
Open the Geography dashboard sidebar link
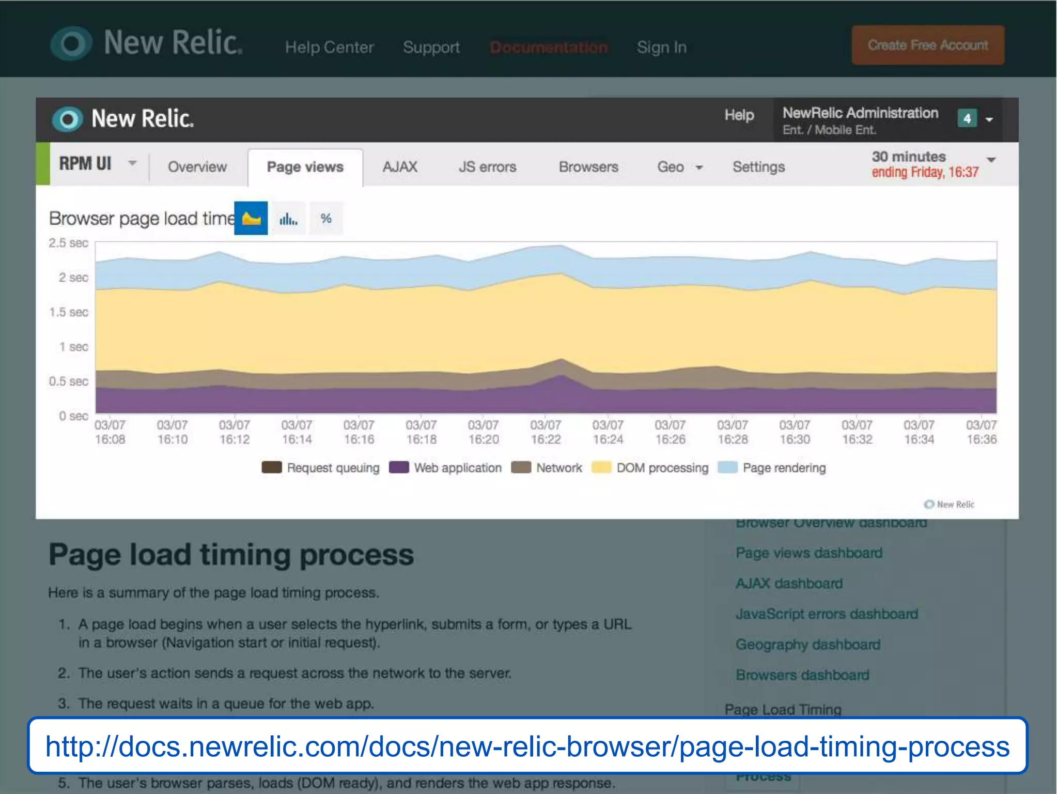coord(808,645)
